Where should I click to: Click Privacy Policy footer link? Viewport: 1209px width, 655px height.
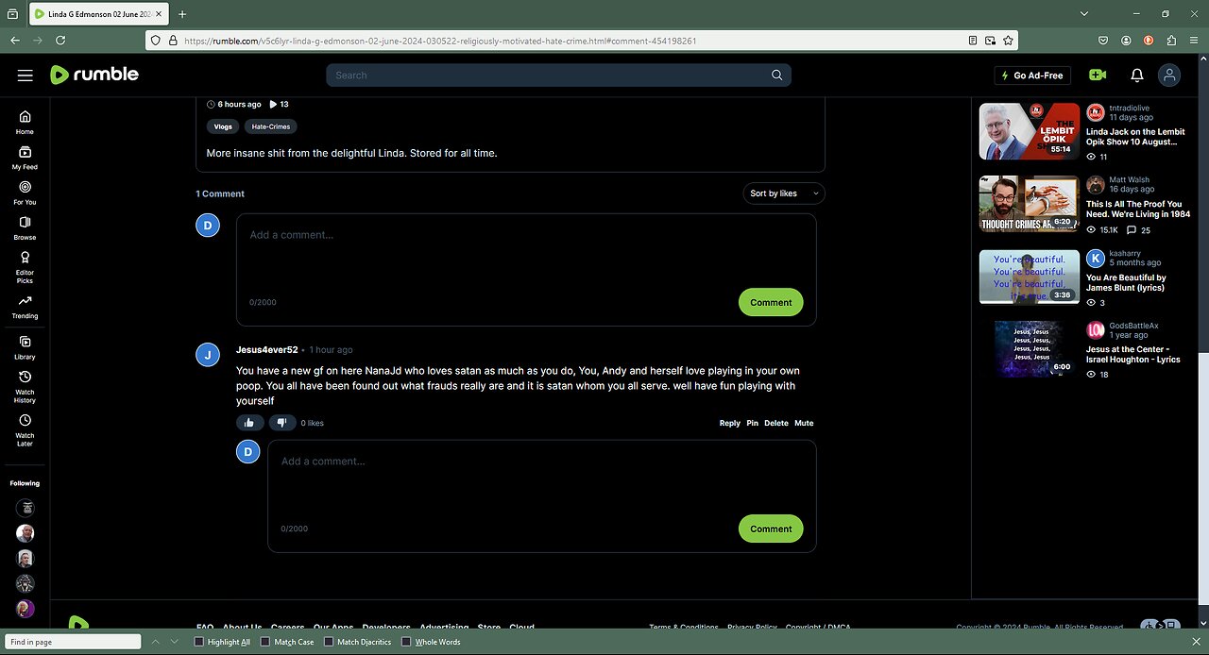point(752,627)
